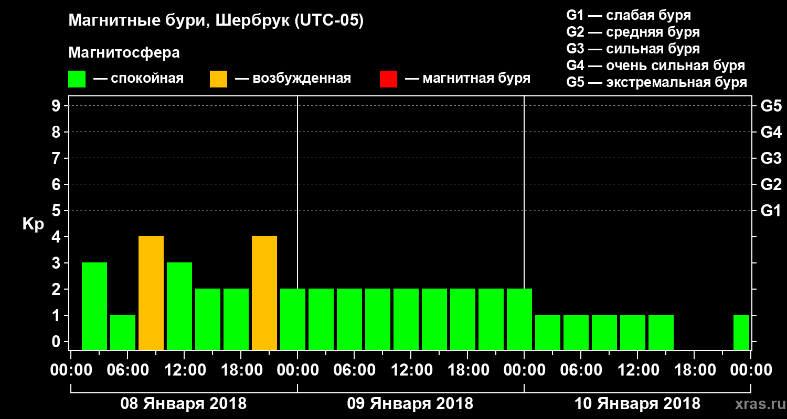Click the date label '08 Января 2018'
Viewport: 787px width, 419px height.
tap(184, 404)
